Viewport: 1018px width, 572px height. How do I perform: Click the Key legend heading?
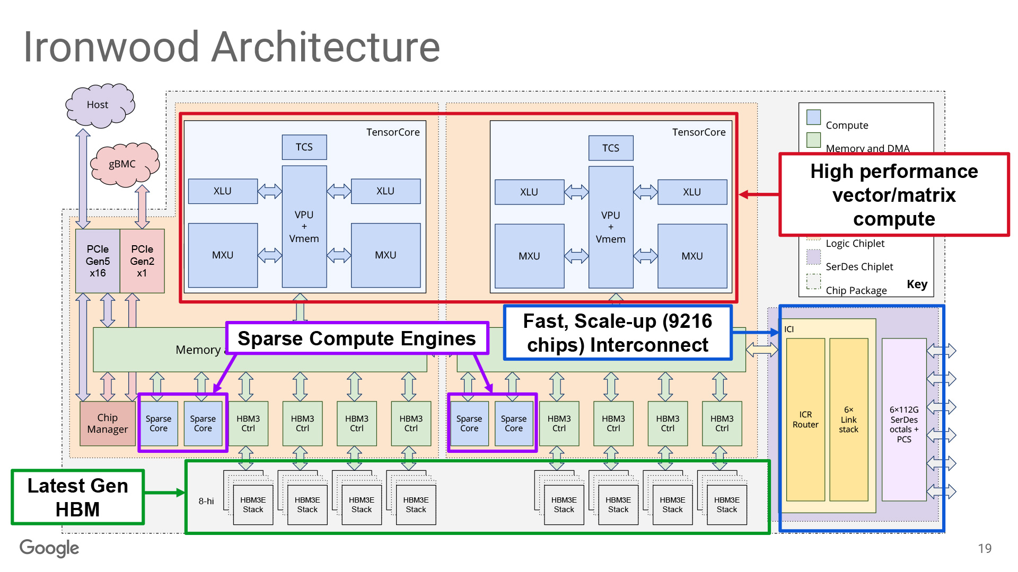(x=917, y=284)
